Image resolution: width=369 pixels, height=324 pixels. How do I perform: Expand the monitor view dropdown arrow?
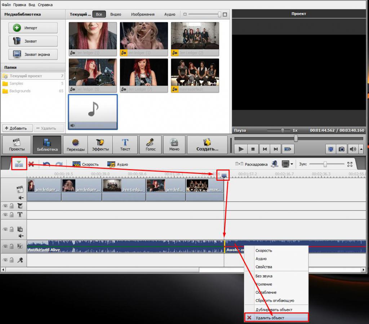point(292,164)
